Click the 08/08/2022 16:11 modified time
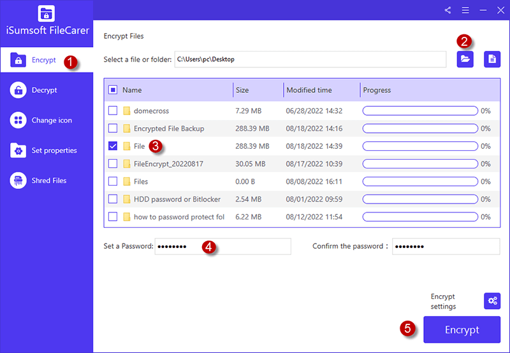 [x=314, y=182]
